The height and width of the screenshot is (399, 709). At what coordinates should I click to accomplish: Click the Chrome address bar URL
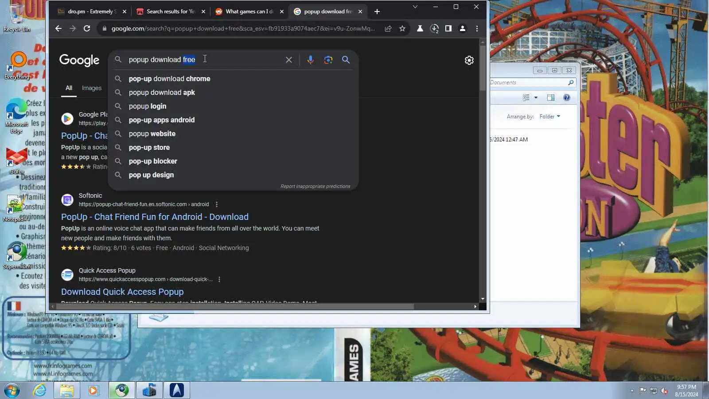(x=243, y=28)
